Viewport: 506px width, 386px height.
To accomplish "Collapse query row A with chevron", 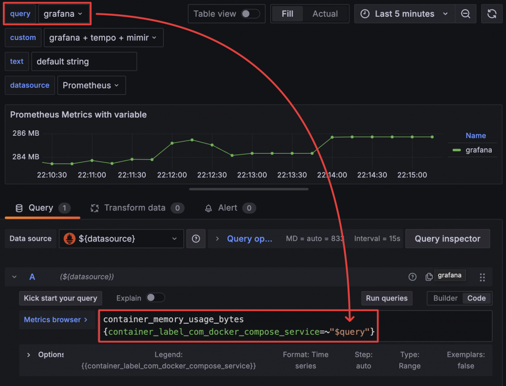I will [14, 277].
